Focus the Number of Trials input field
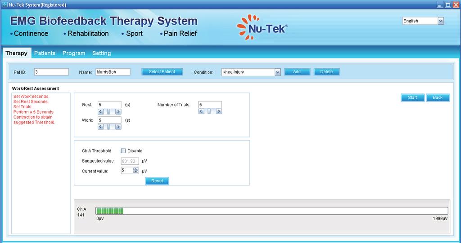 [210, 105]
